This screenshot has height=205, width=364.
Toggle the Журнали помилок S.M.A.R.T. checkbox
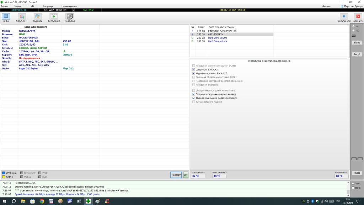[194, 73]
